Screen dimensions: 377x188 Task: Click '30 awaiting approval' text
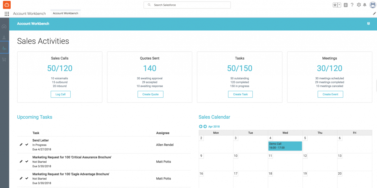tap(150, 78)
